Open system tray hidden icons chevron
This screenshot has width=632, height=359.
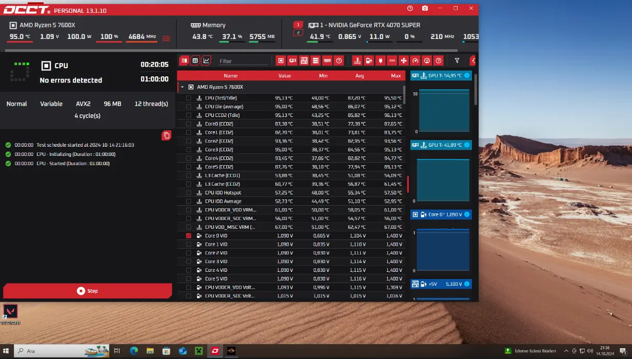(x=566, y=351)
